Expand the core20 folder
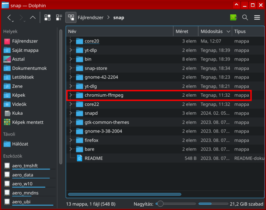266x210 pixels. pos(70,41)
